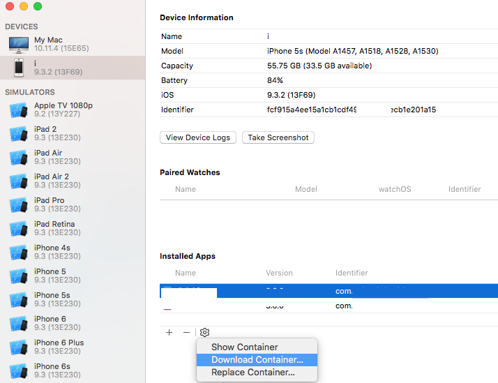Select My Mac 10.11.4 (15E65) text

(x=61, y=49)
